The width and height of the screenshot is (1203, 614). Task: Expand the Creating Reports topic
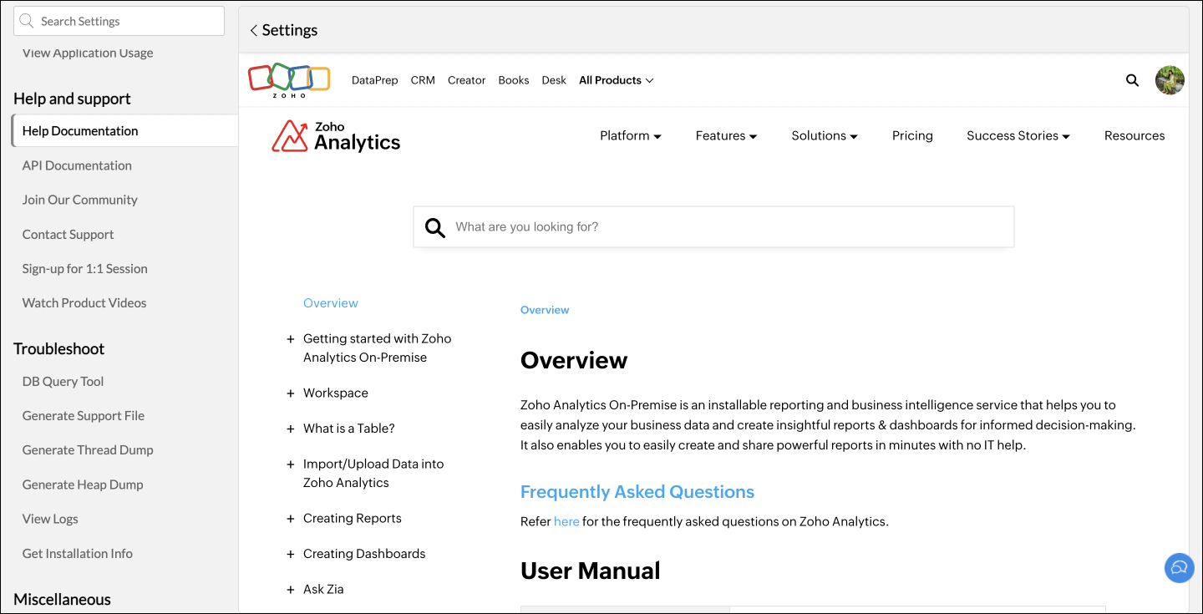(x=291, y=519)
